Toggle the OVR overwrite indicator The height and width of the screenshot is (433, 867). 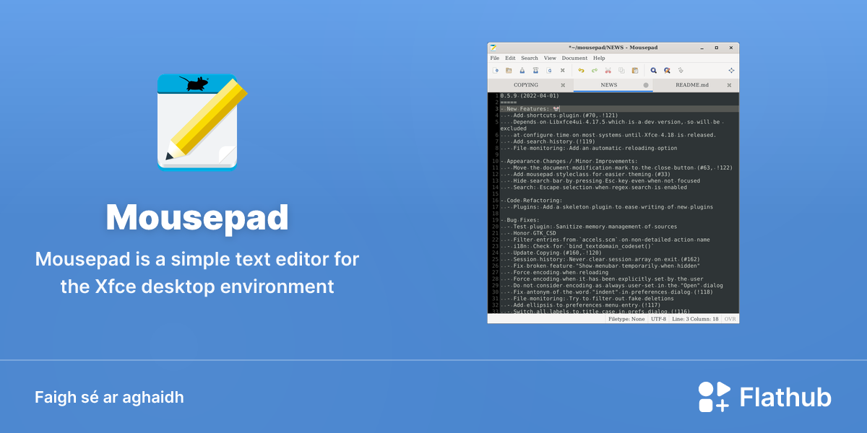730,318
